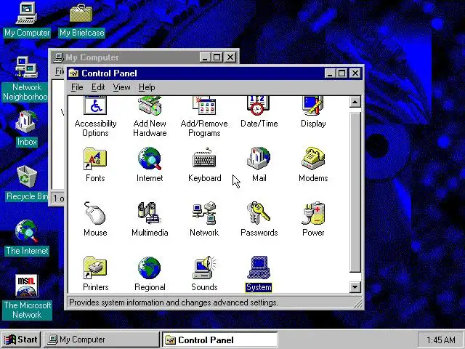Maximize the My Computer window
The width and height of the screenshot is (465, 349).
tap(217, 57)
